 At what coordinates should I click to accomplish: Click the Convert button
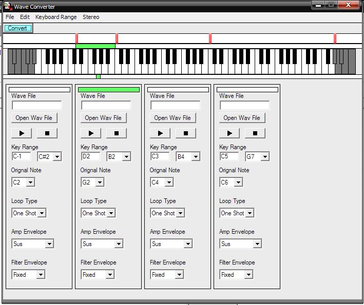point(17,28)
